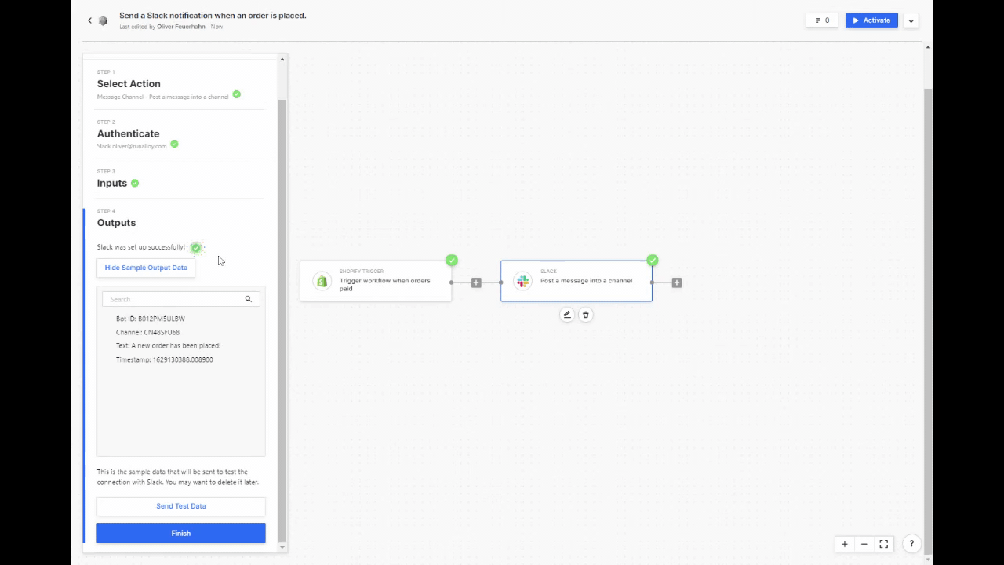The height and width of the screenshot is (565, 1004).
Task: Click the Shopify bag icon
Action: pyautogui.click(x=322, y=281)
